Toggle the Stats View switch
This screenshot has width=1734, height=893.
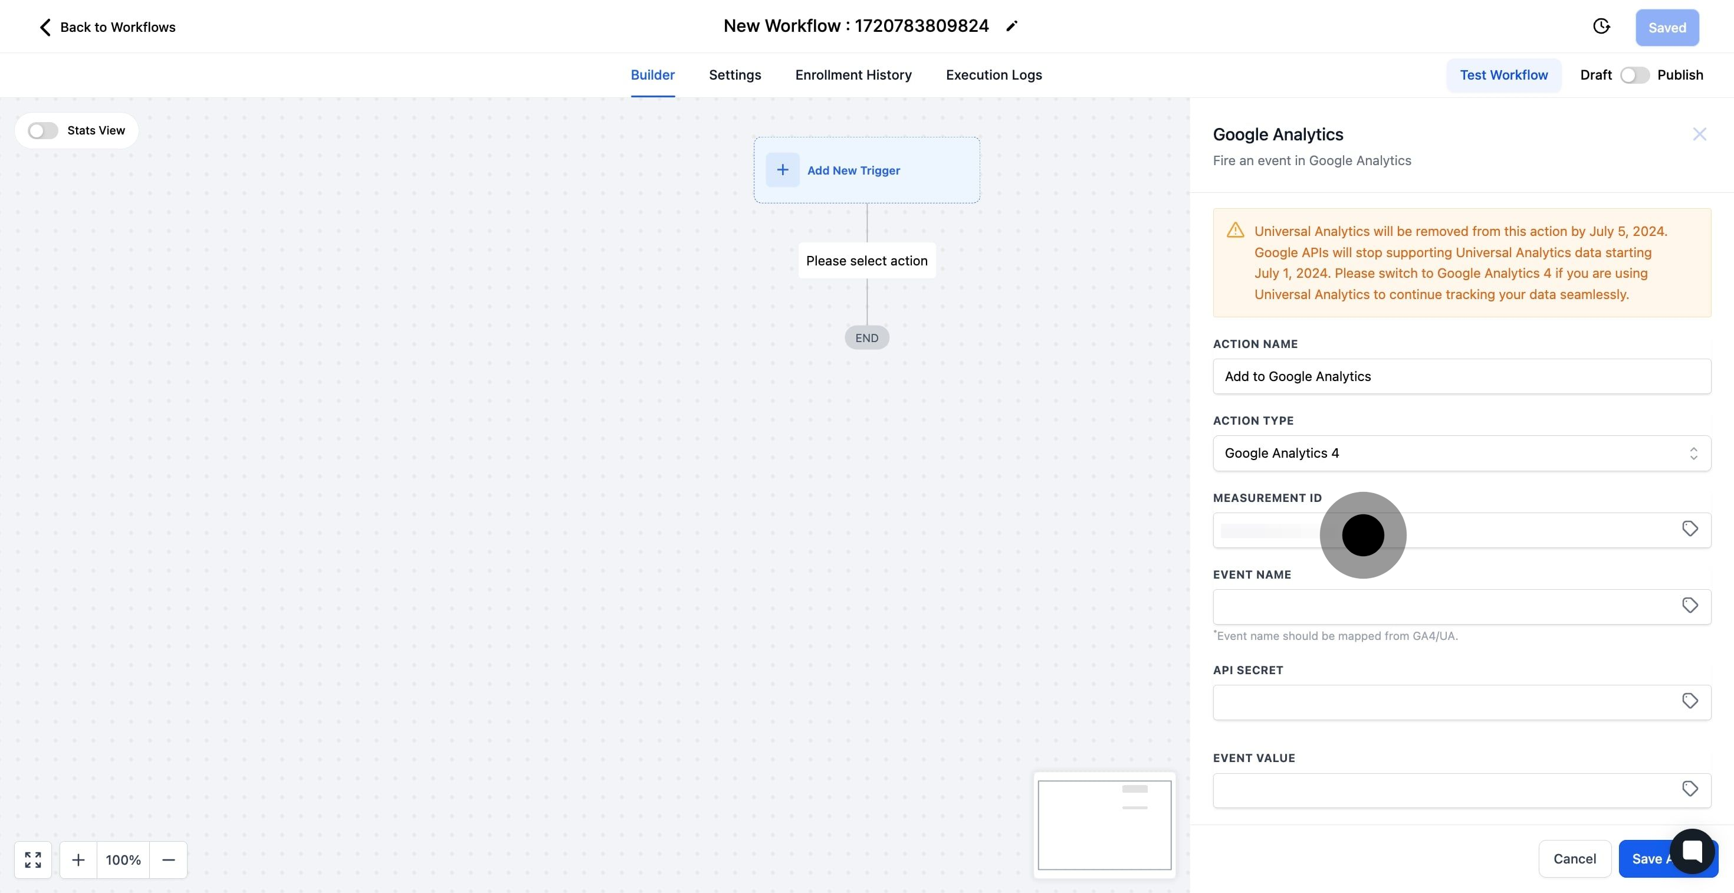click(43, 130)
